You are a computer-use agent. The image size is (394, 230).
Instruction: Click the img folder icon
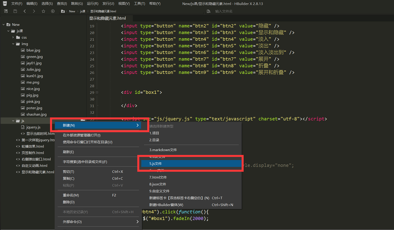pyautogui.click(x=18, y=44)
